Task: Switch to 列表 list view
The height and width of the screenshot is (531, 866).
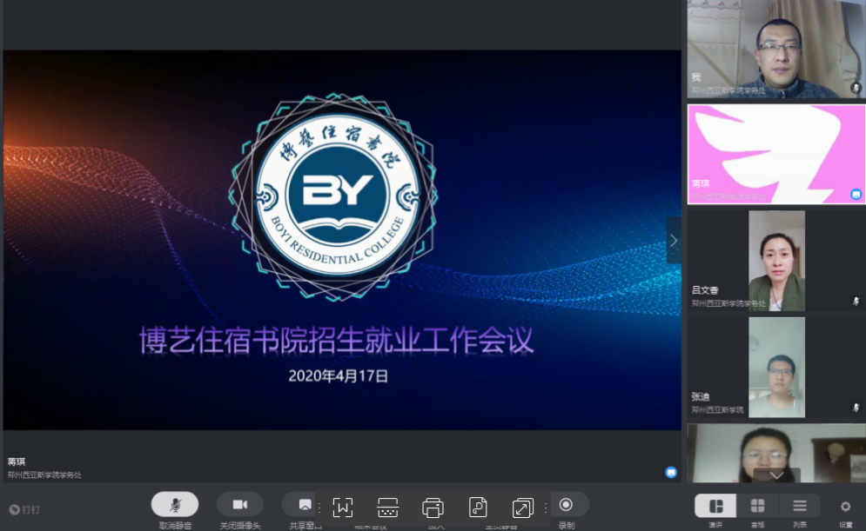Action: pos(798,507)
